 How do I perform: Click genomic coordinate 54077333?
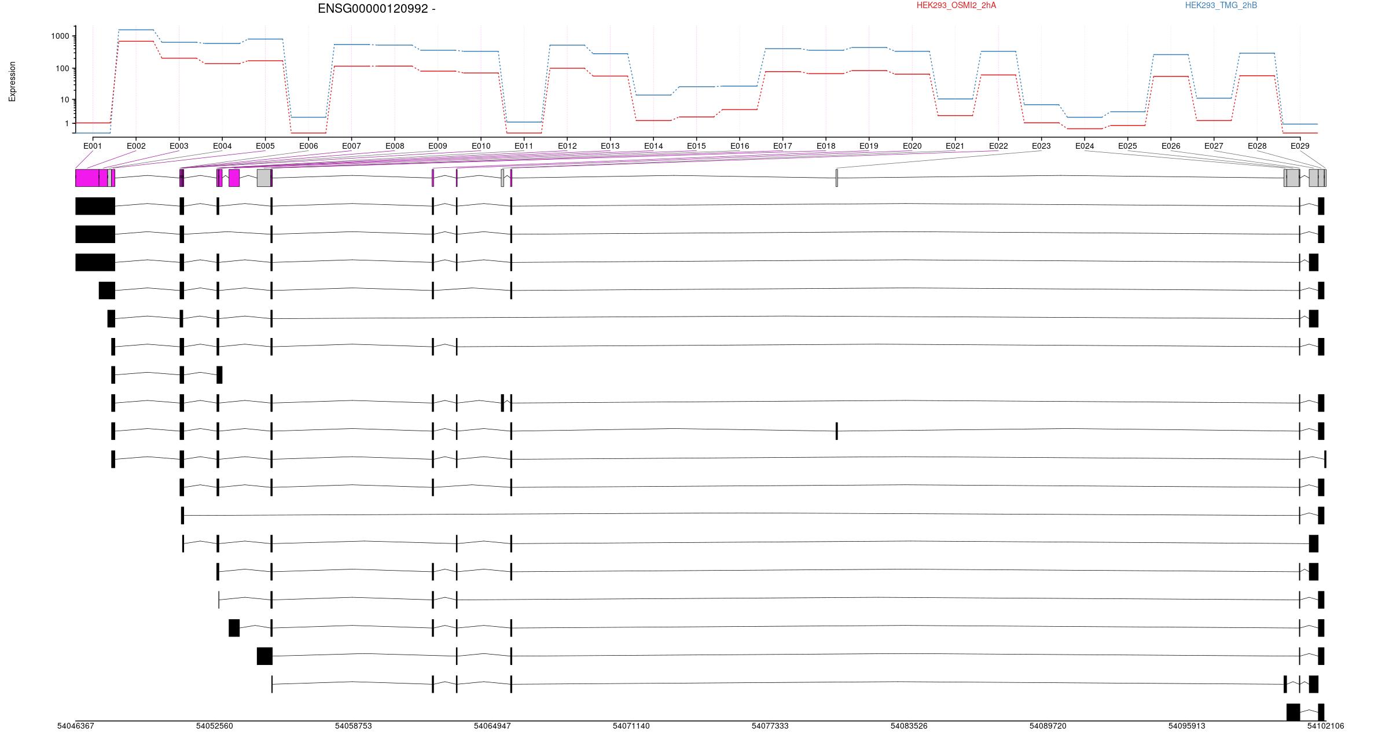(x=770, y=726)
